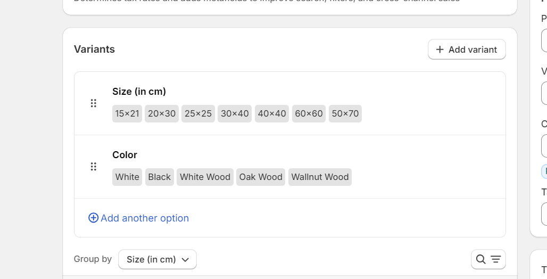Select the 15×21 size tag

point(127,113)
